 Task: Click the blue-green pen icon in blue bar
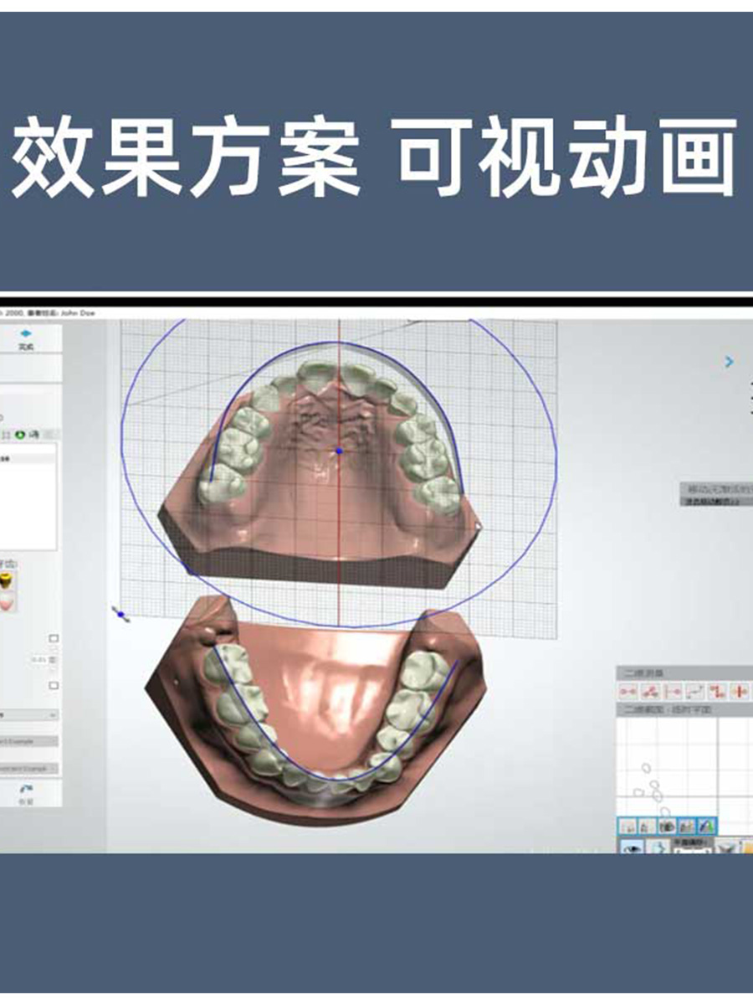tap(705, 826)
